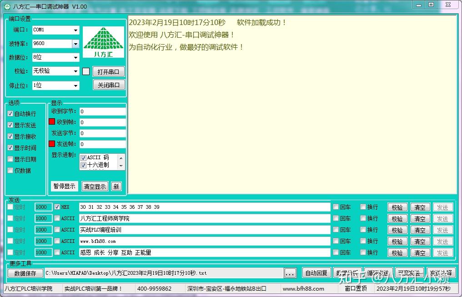Click 校验 button in the www.bfh88.com row
The width and height of the screenshot is (462, 297).
397,242
